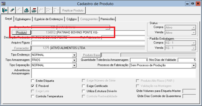Image resolution: width=202 pixels, height=106 pixels.
Task: Click the Produto lookup button
Action: [21, 32]
